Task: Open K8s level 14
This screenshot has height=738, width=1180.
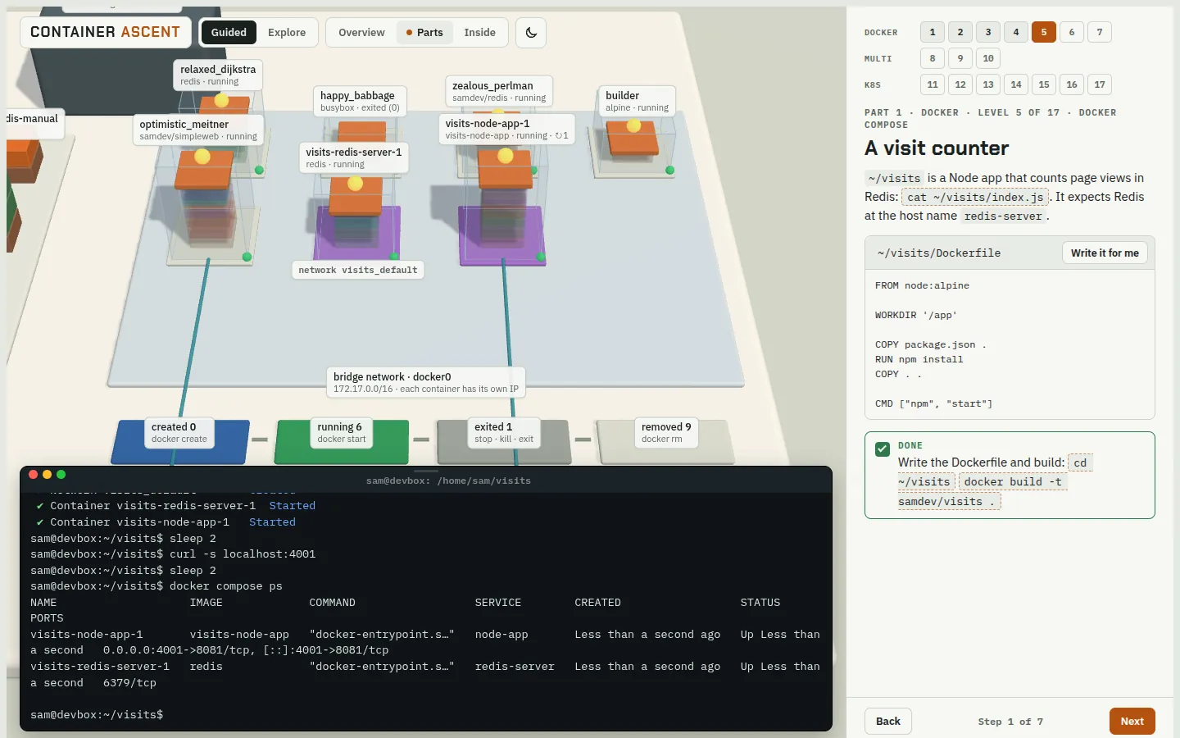Action: [x=1016, y=84]
